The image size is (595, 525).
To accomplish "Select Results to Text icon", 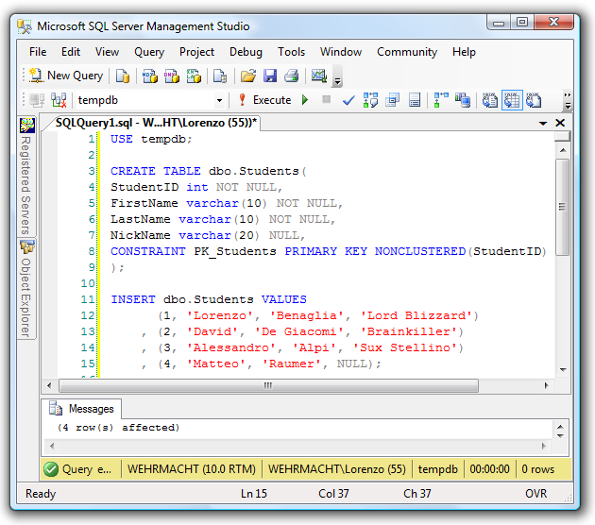I will pyautogui.click(x=490, y=100).
